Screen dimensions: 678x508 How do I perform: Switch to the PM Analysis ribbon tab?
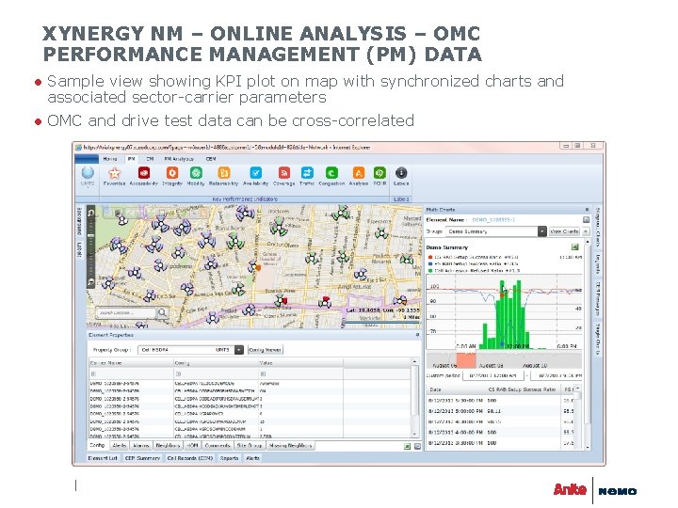179,159
